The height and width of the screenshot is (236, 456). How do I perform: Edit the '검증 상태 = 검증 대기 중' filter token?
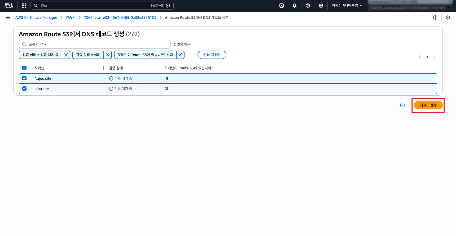click(41, 55)
